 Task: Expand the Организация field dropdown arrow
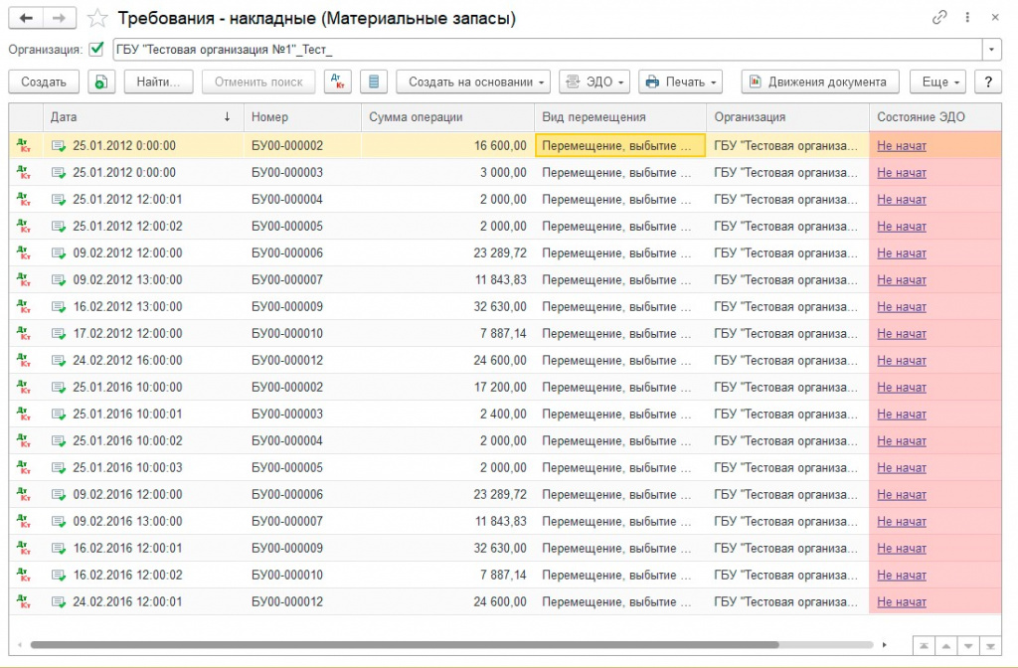(991, 49)
